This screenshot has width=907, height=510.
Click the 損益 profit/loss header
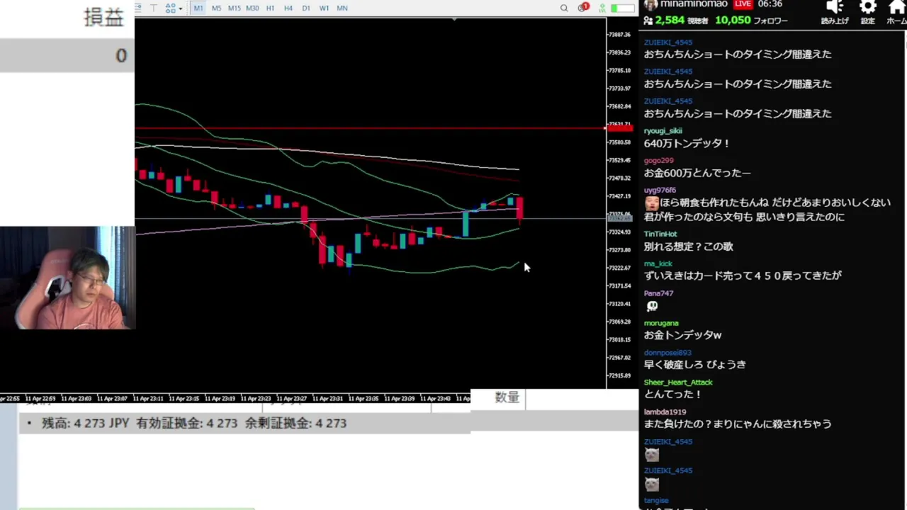(x=104, y=18)
